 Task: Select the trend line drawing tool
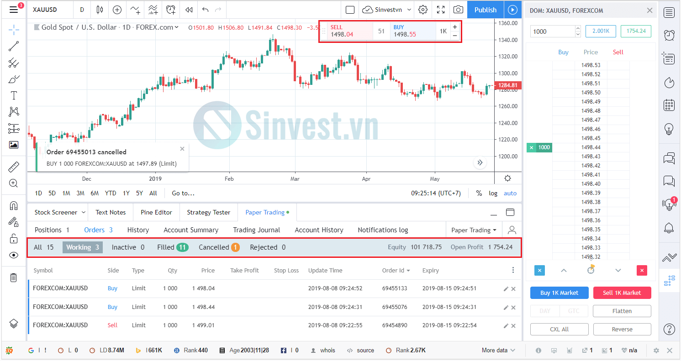point(14,45)
